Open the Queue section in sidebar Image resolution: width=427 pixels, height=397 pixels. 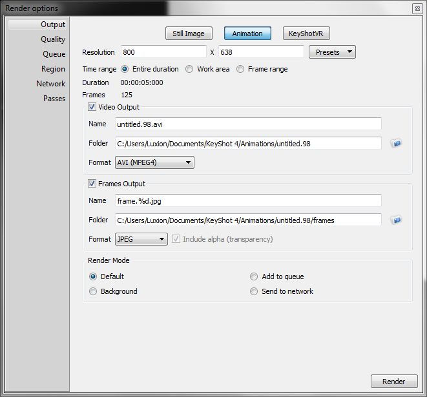pos(54,54)
